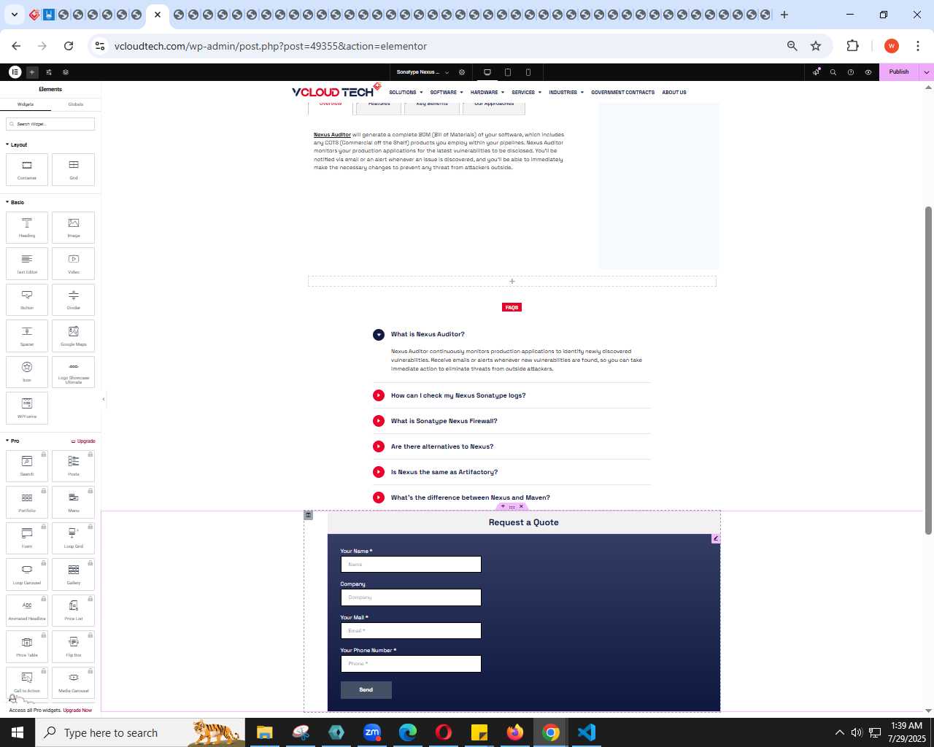
Task: Select the Video widget
Action: coord(74,263)
